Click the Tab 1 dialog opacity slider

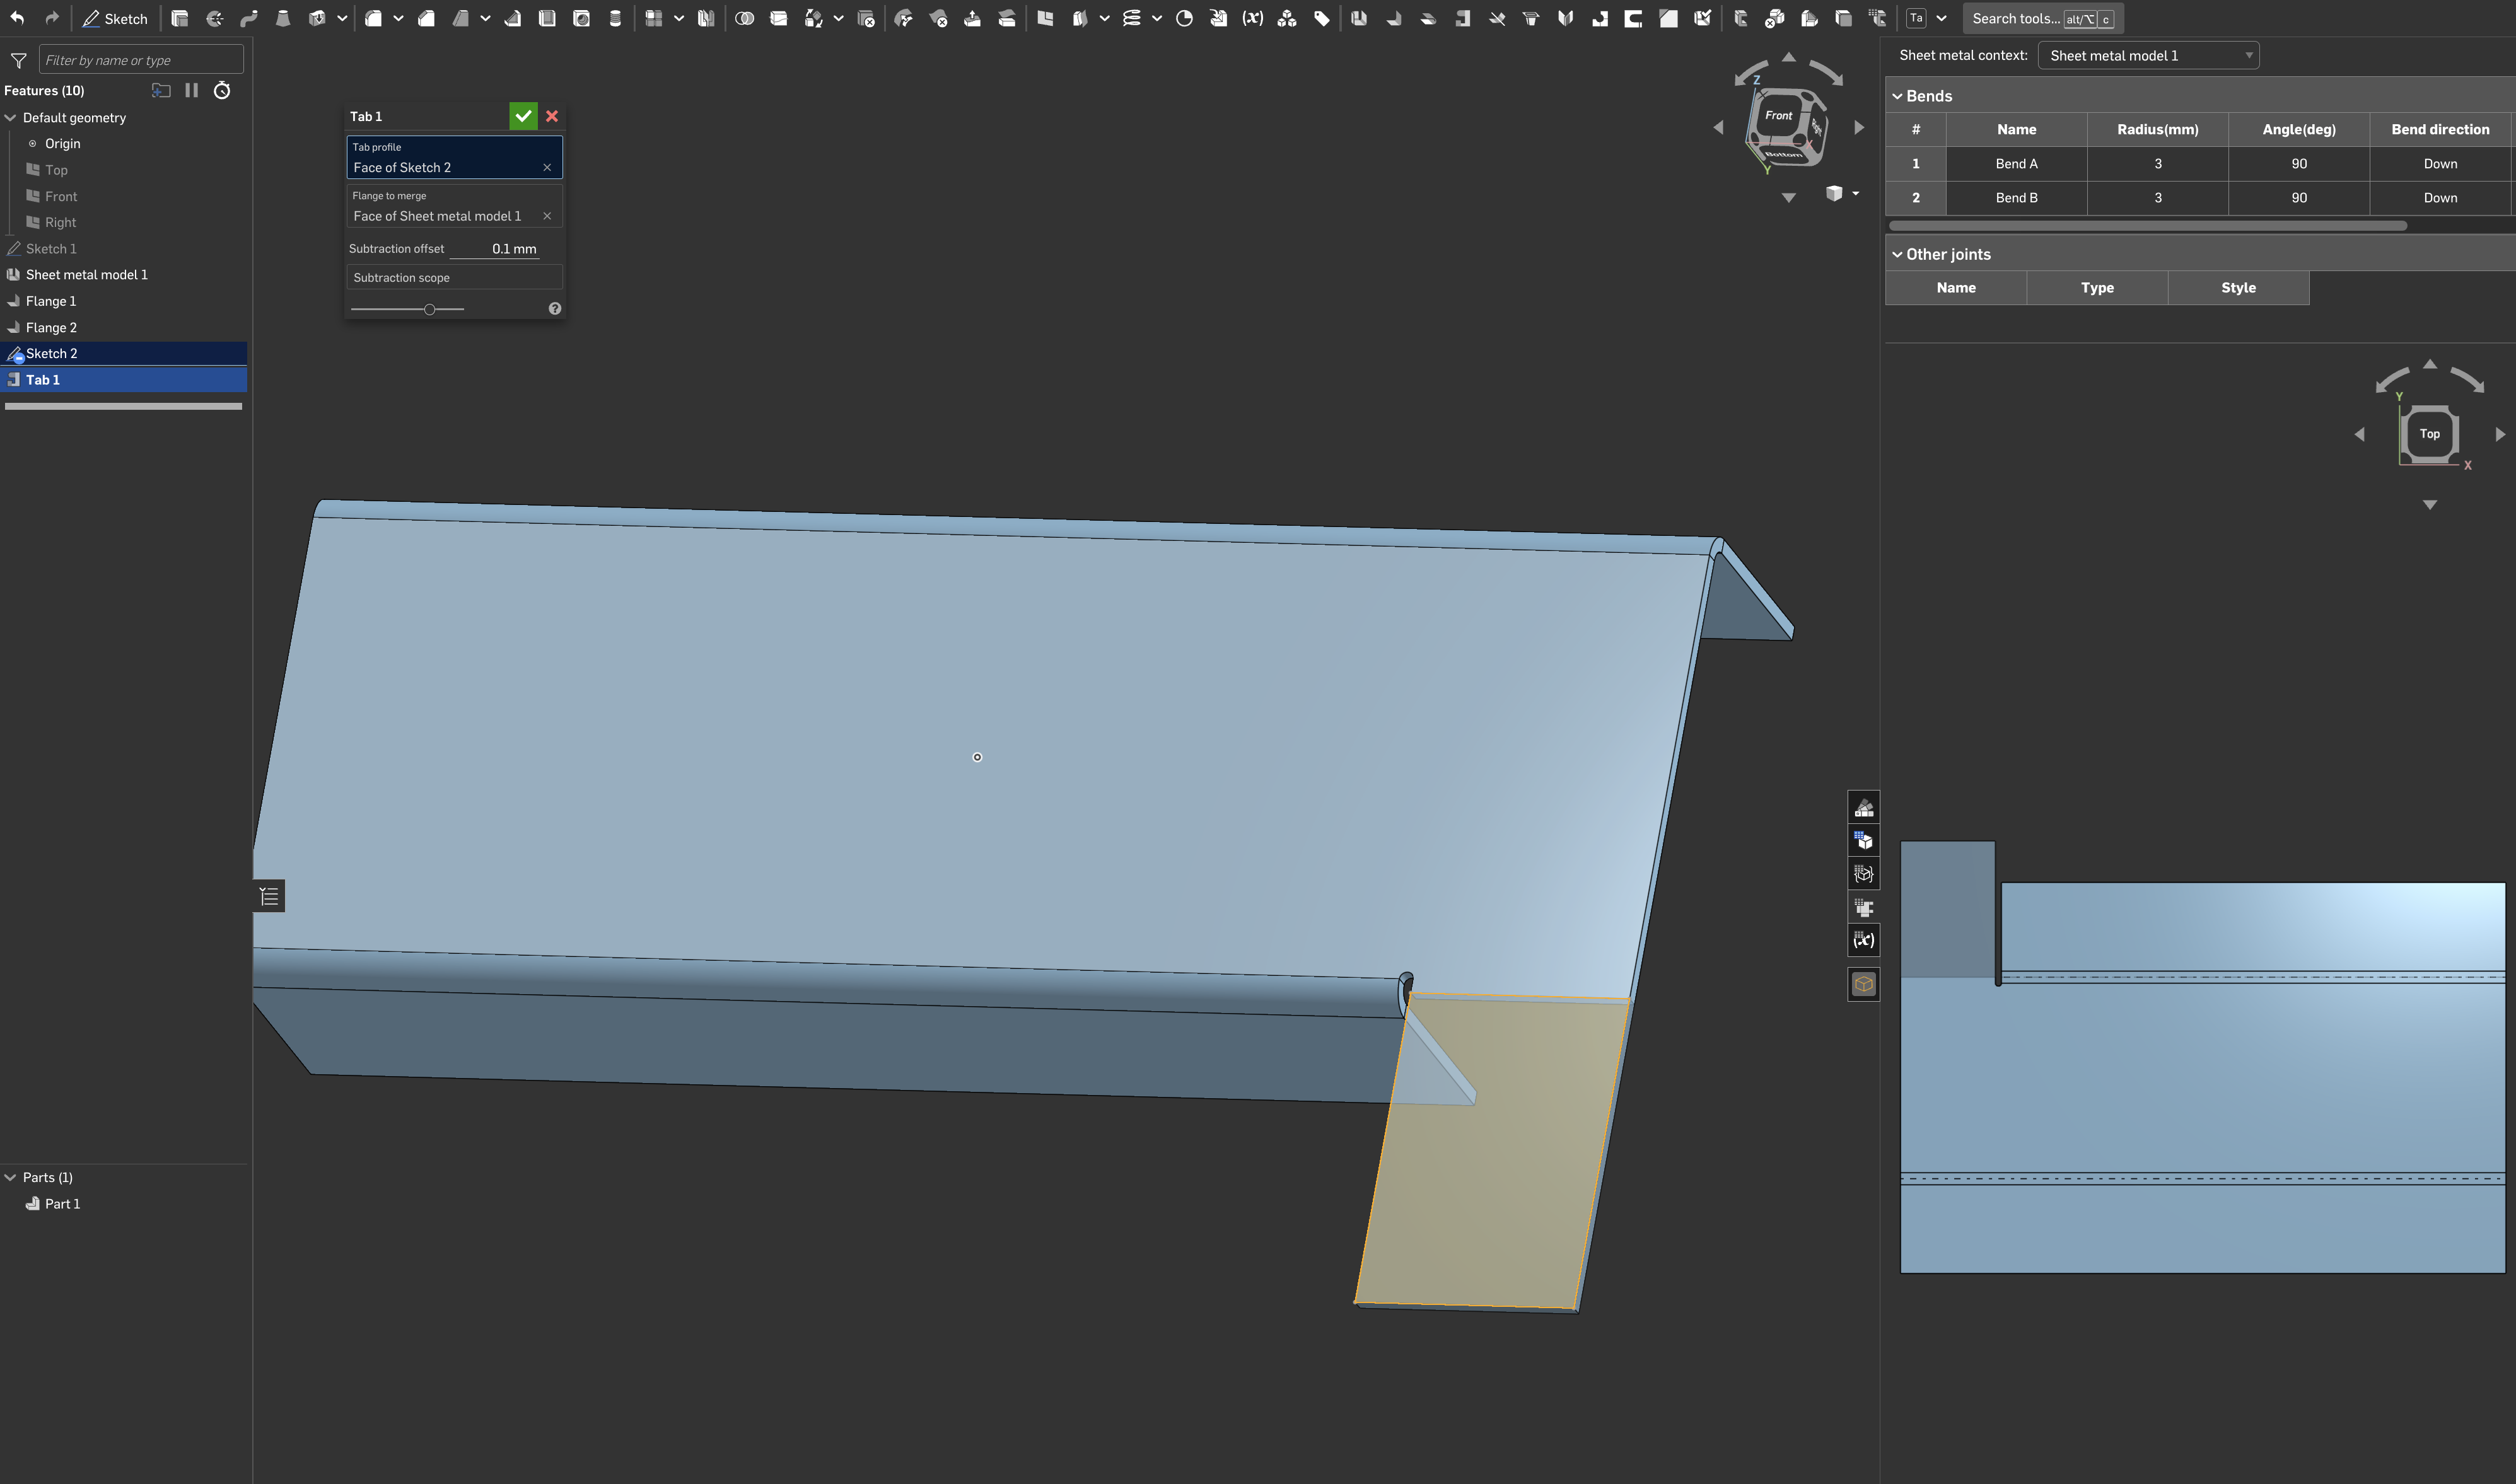tap(430, 309)
